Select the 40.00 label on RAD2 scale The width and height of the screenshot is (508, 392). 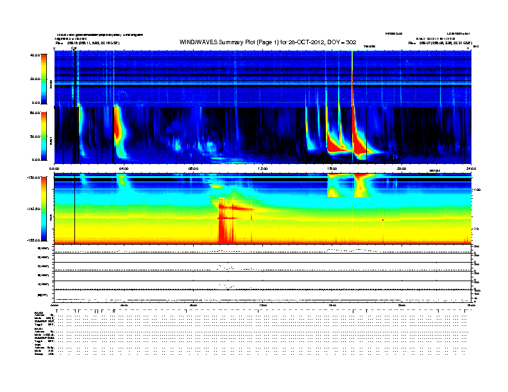(35, 55)
